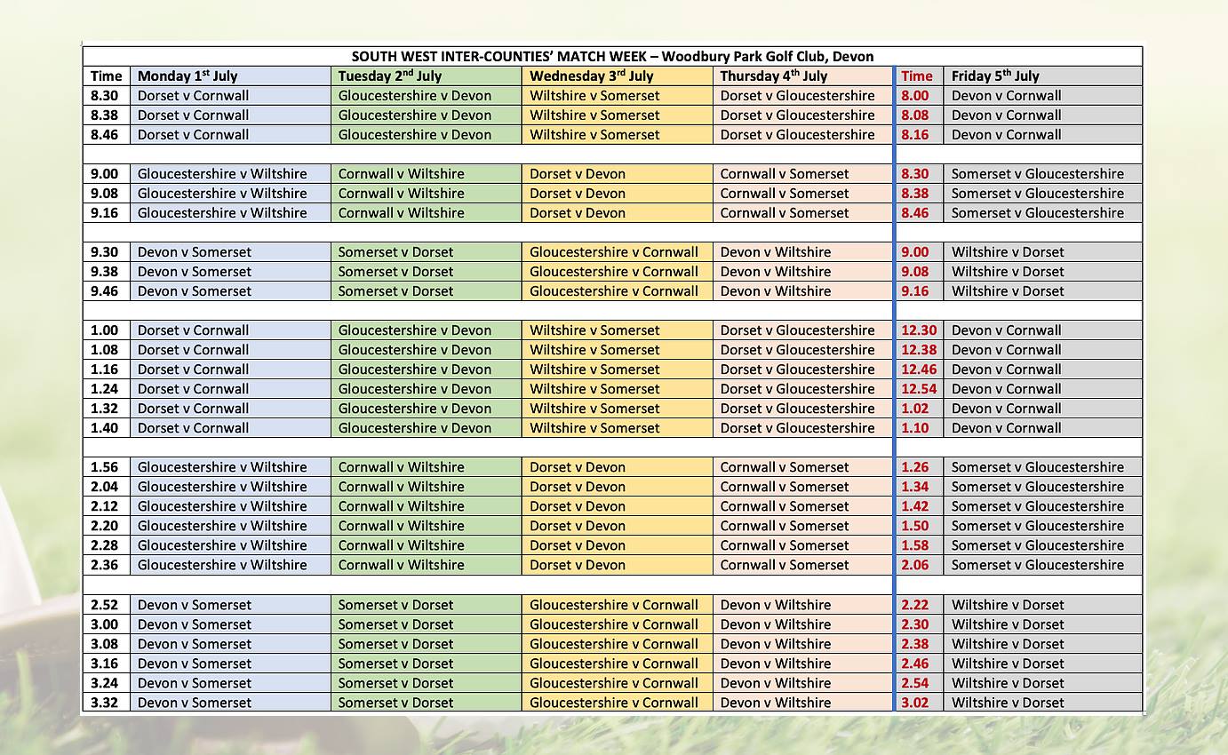
Task: Click the 1.56 time cell
Action: click(x=107, y=466)
